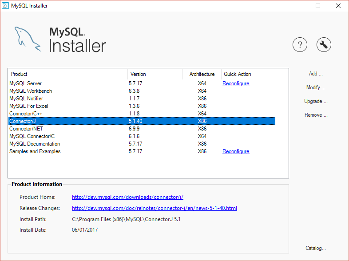Click the install path C:\Program Files text

click(x=126, y=219)
